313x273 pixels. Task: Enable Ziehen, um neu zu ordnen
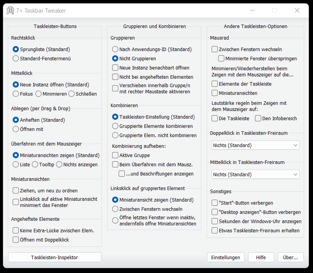click(x=16, y=190)
